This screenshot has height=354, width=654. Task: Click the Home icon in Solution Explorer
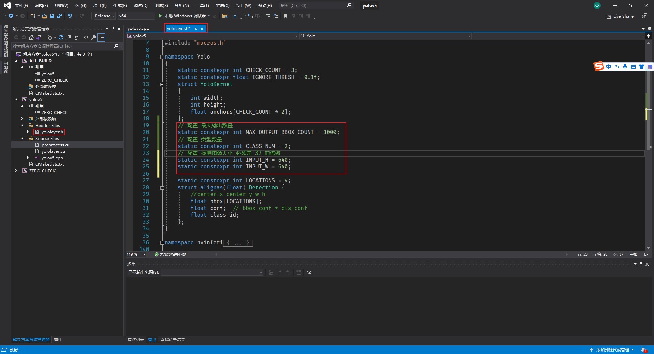(x=31, y=37)
